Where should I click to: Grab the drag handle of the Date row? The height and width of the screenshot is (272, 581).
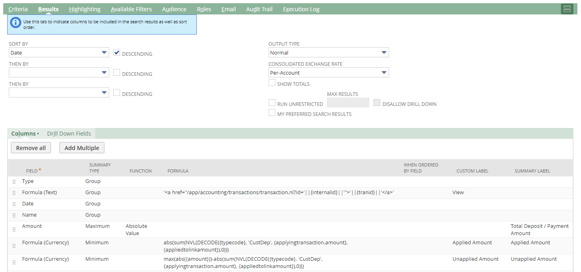(14, 204)
